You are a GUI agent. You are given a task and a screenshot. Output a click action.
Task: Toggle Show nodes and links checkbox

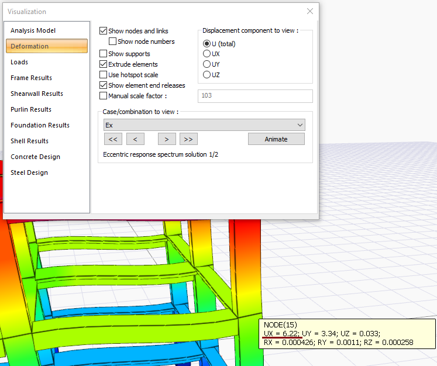104,31
